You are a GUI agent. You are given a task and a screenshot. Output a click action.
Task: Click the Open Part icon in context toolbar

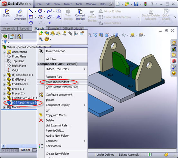click(x=41, y=34)
